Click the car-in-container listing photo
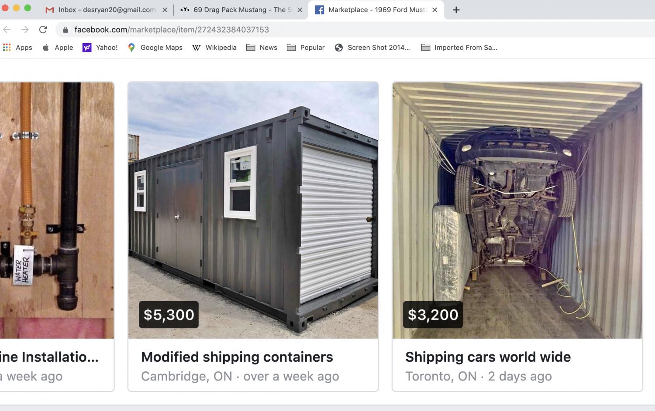The image size is (655, 411). 517,210
